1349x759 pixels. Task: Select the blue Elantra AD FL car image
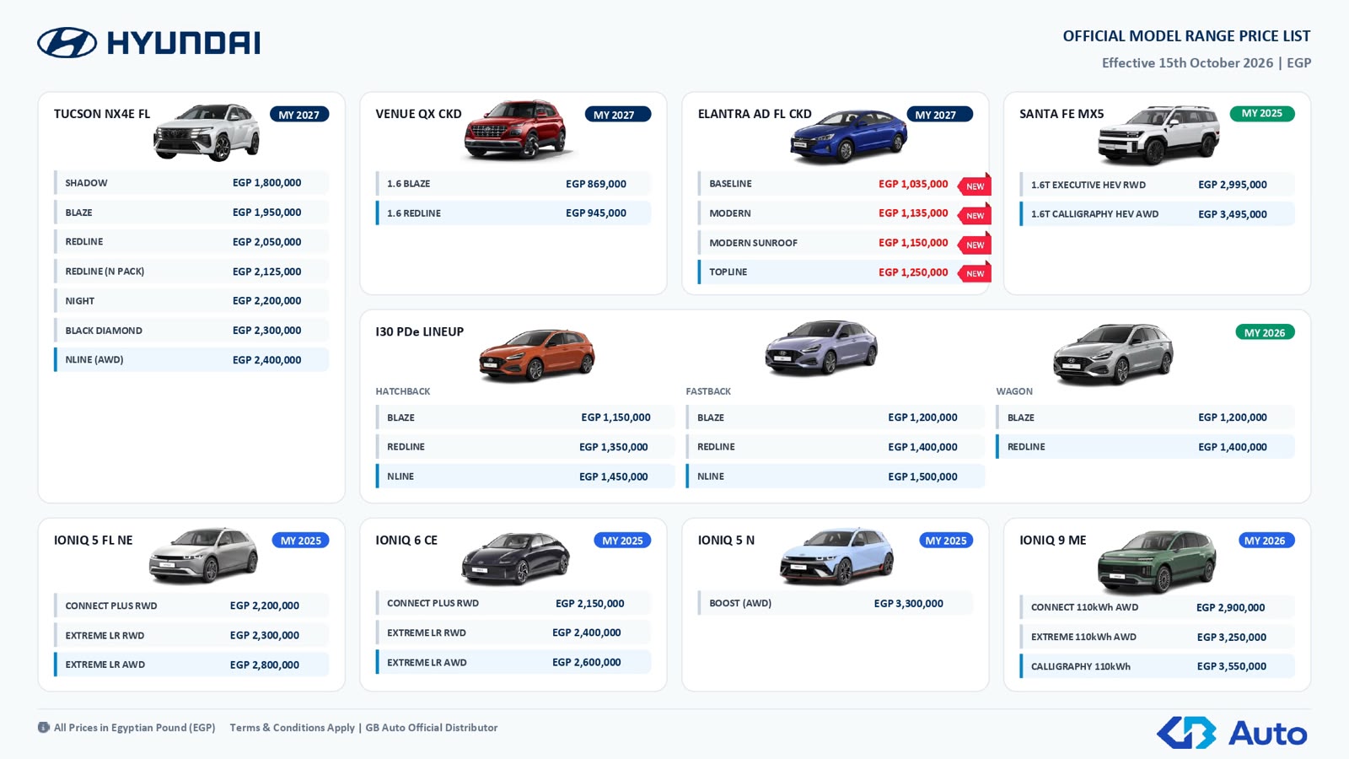[x=848, y=135]
